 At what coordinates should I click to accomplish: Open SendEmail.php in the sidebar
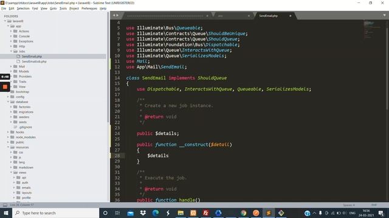tap(32, 56)
